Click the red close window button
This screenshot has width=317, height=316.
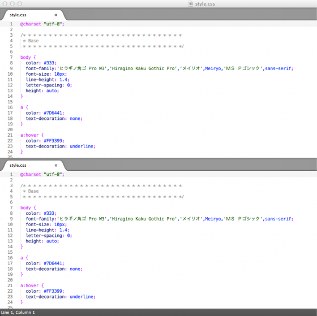[x=5, y=3]
